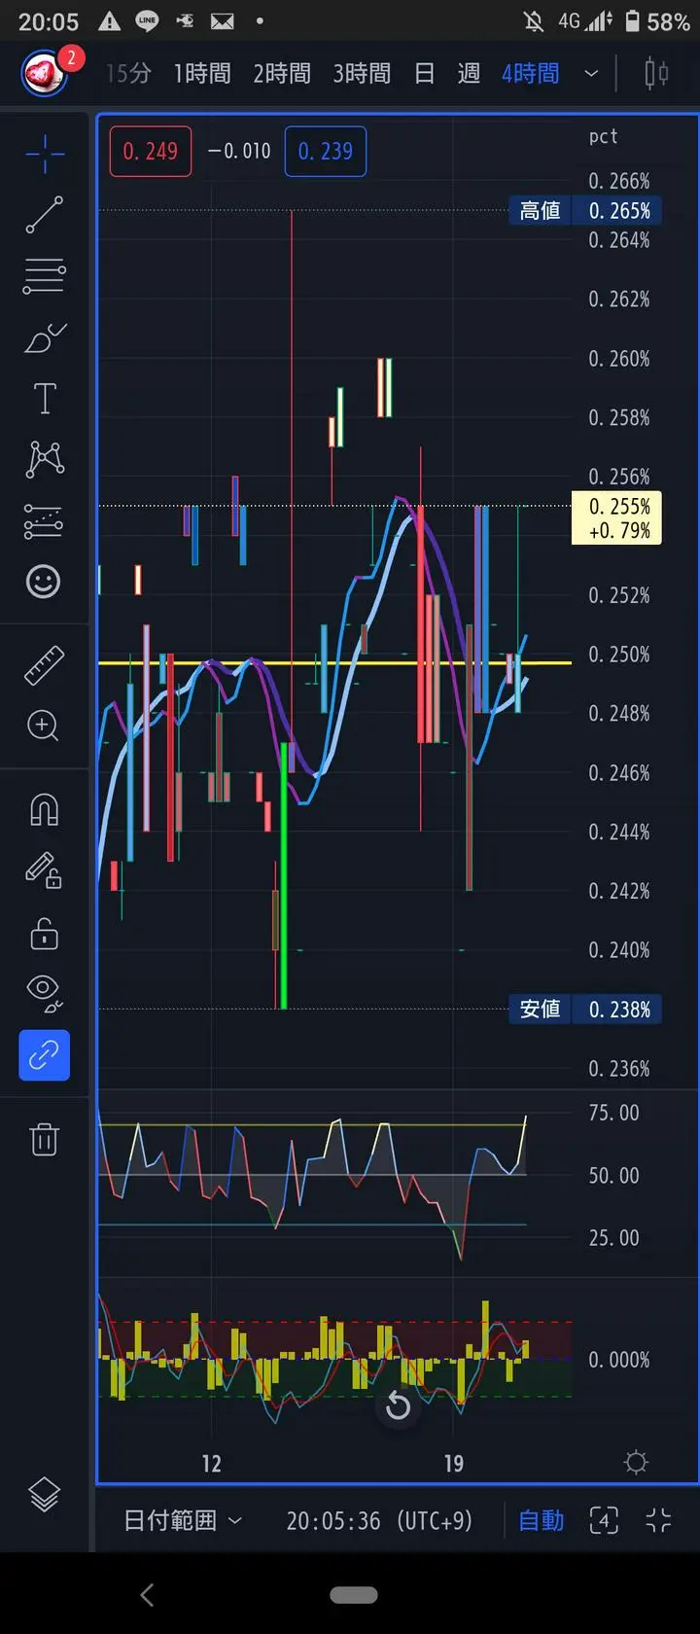Screen dimensions: 700x1634
Task: Toggle 自動 auto scale mode
Action: (x=542, y=1520)
